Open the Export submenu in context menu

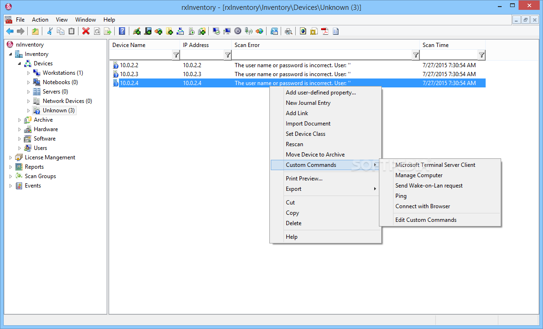[325, 189]
